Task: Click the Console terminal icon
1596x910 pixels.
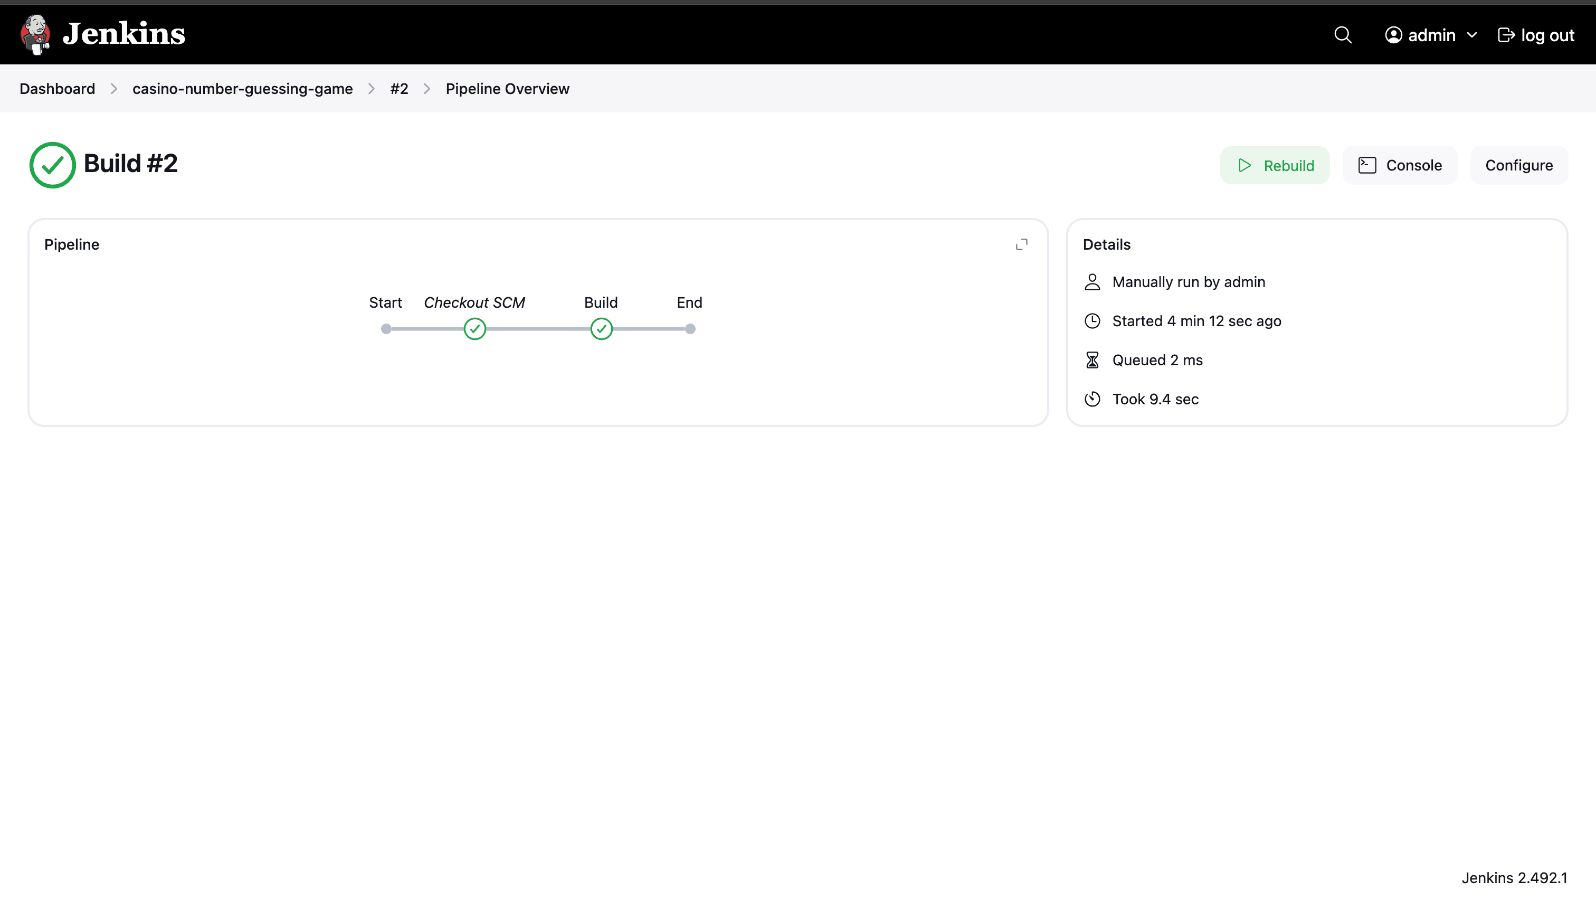Action: tap(1366, 164)
